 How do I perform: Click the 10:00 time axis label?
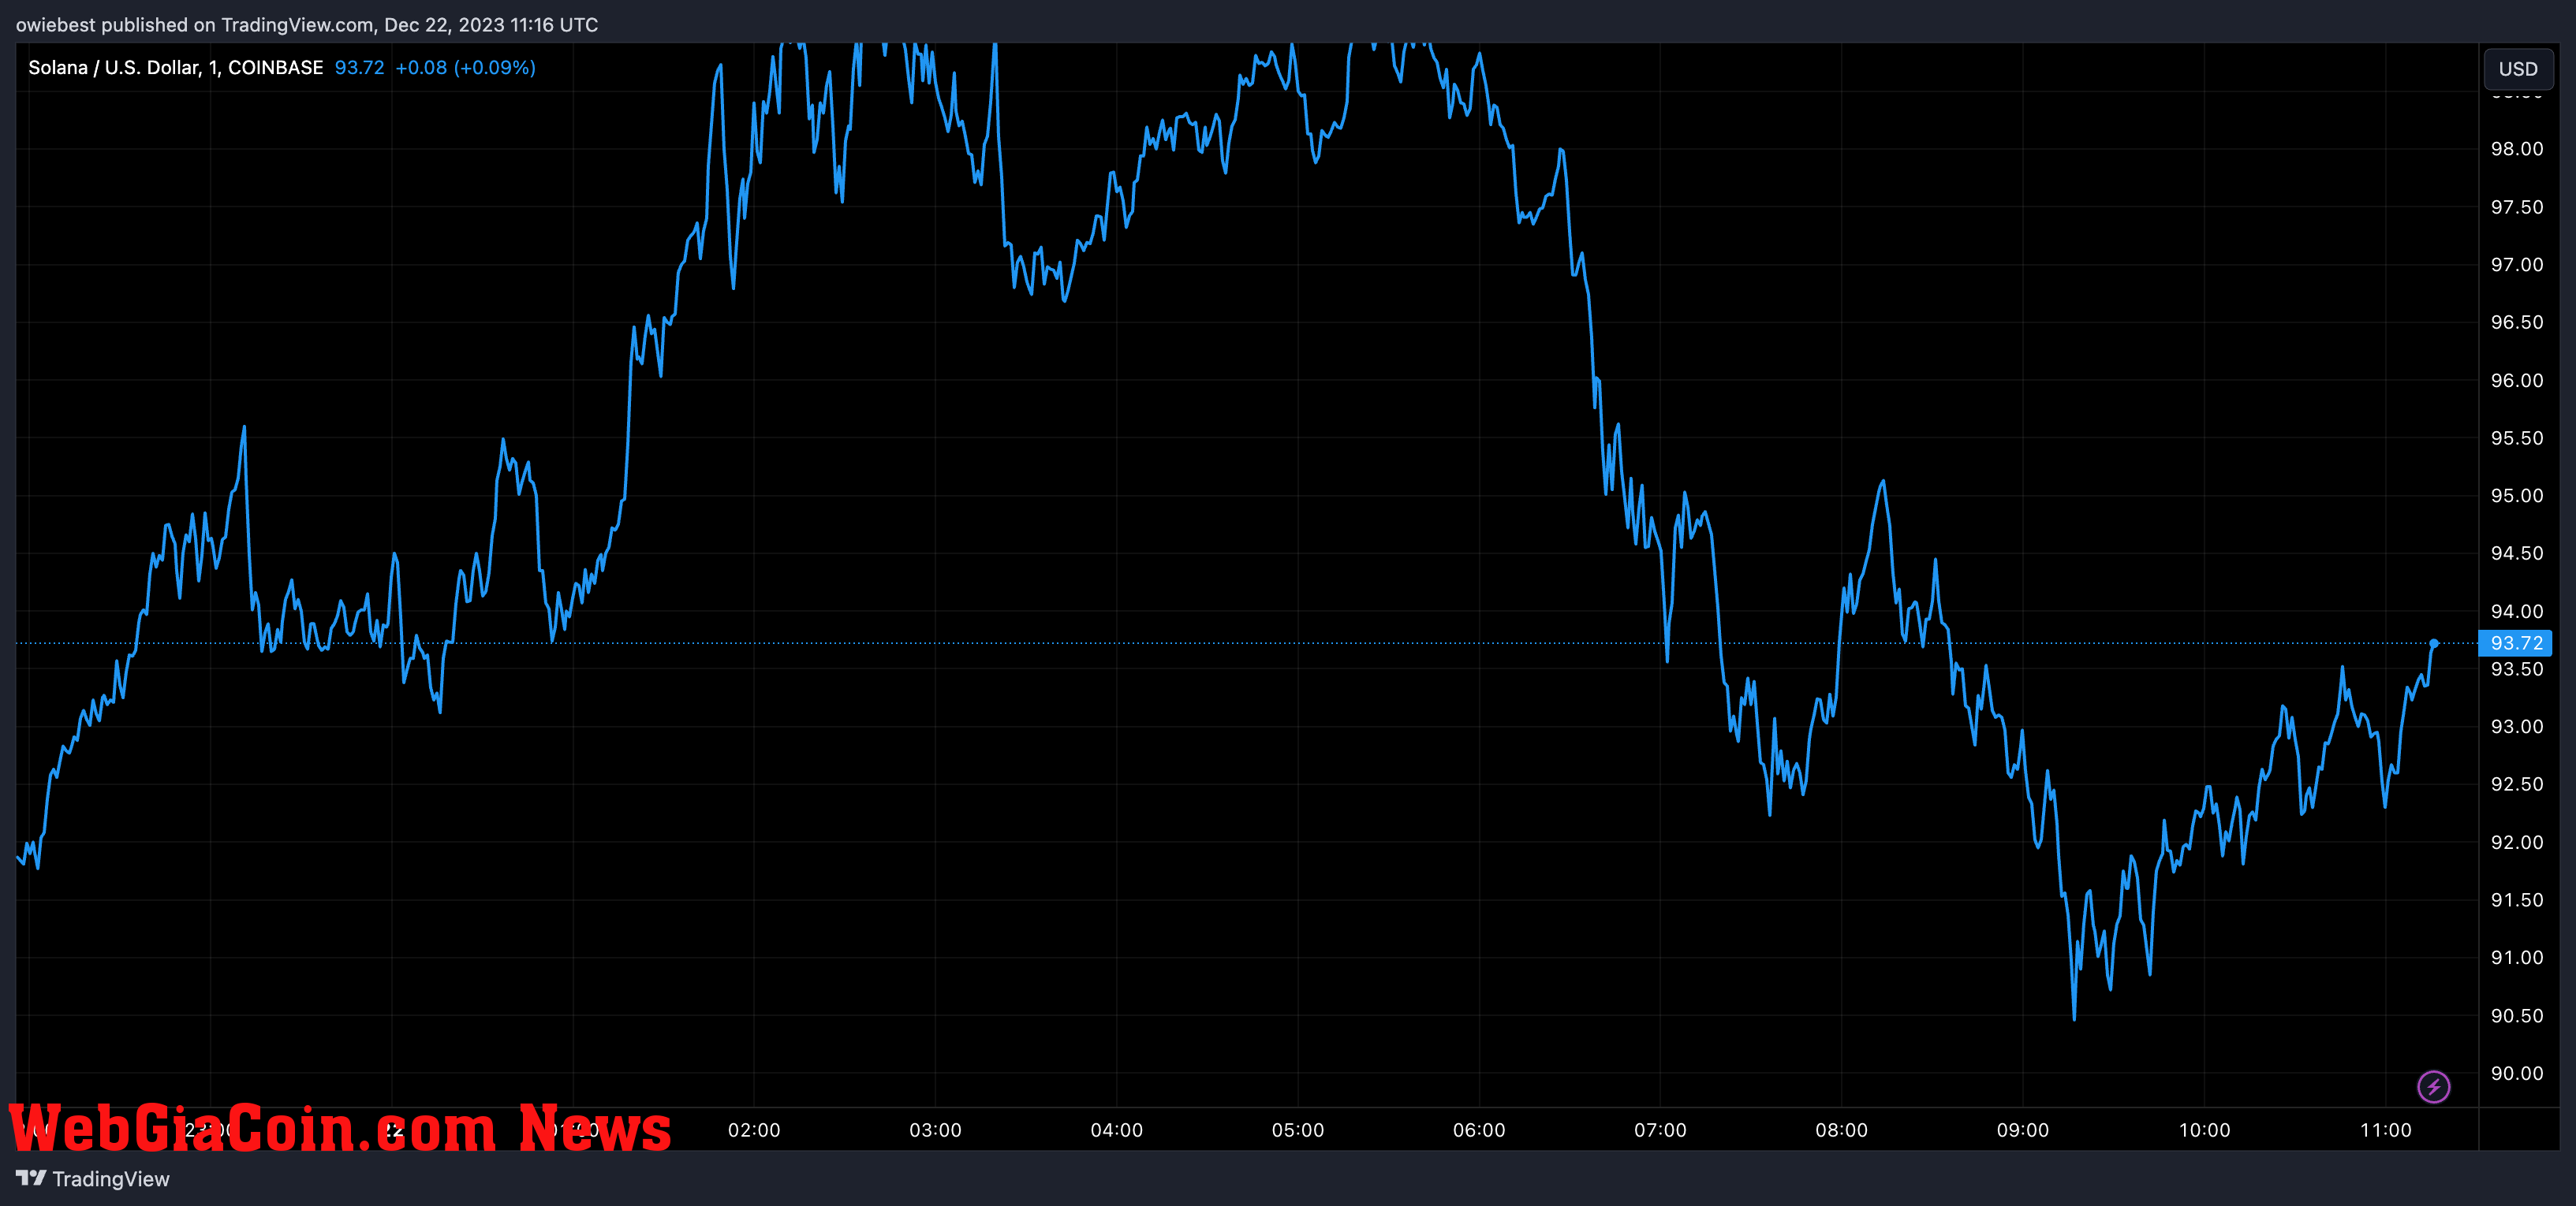coord(2204,1130)
